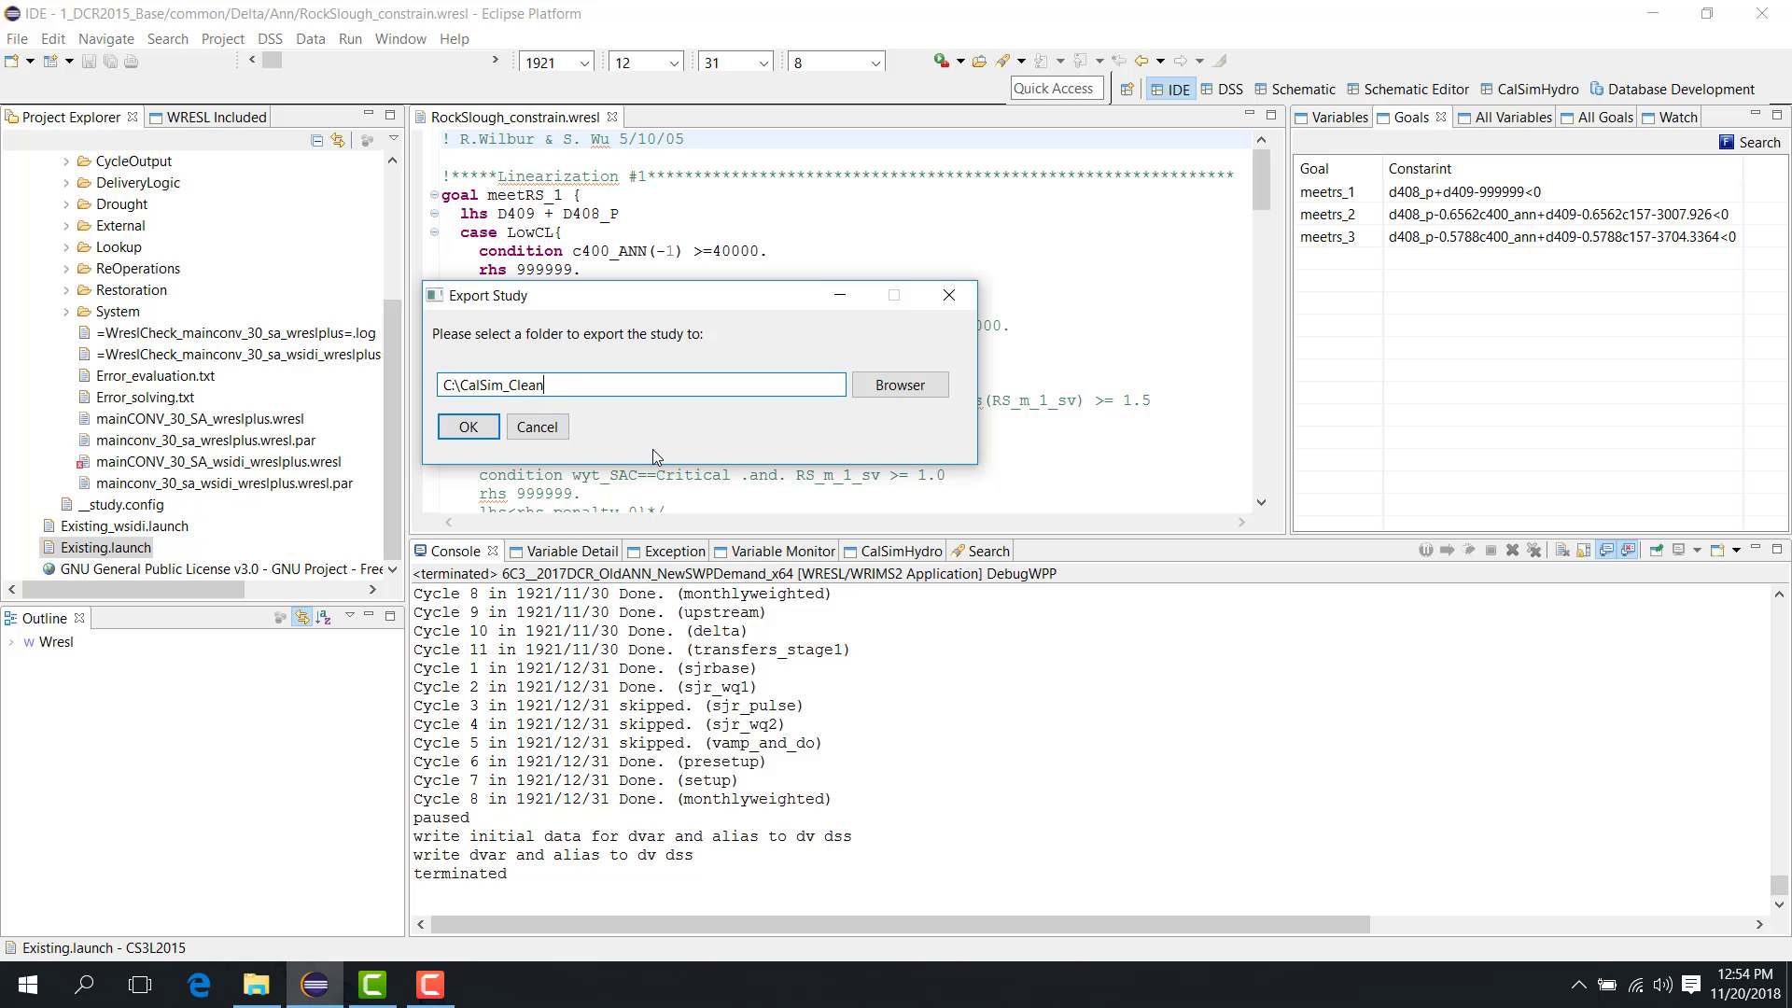
Task: Open the month 12 dropdown
Action: click(673, 63)
